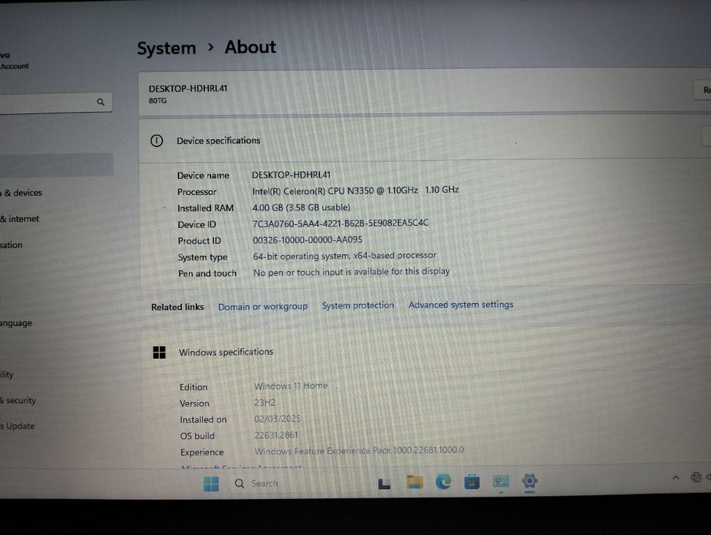This screenshot has height=535, width=711.
Task: Click the About page title
Action: coord(250,47)
